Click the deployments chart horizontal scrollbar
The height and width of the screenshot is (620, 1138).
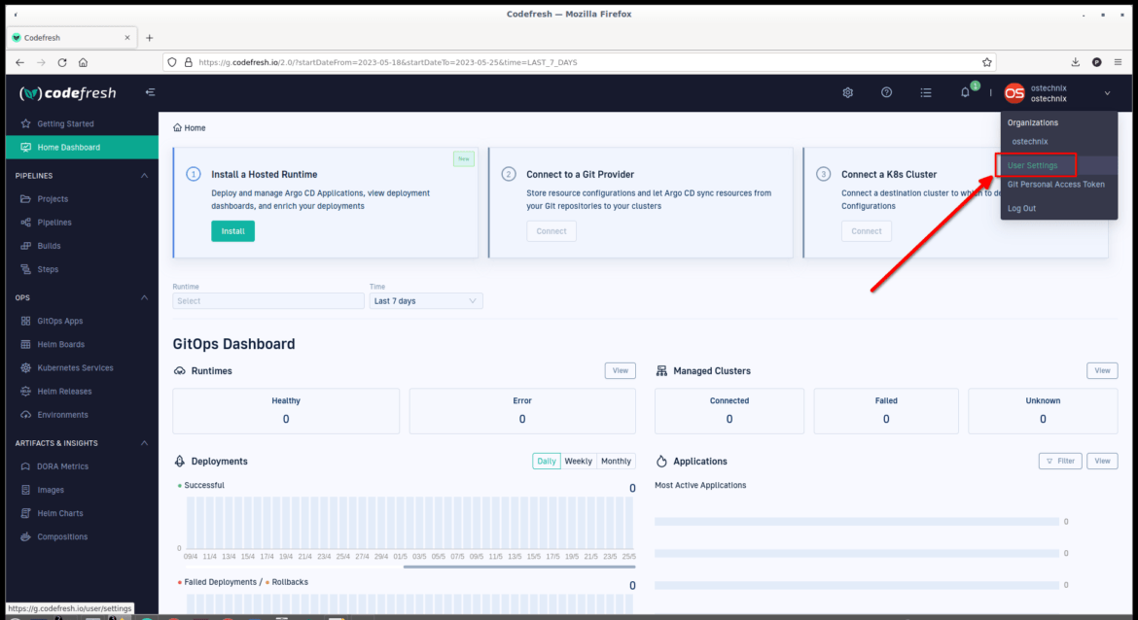[519, 567]
